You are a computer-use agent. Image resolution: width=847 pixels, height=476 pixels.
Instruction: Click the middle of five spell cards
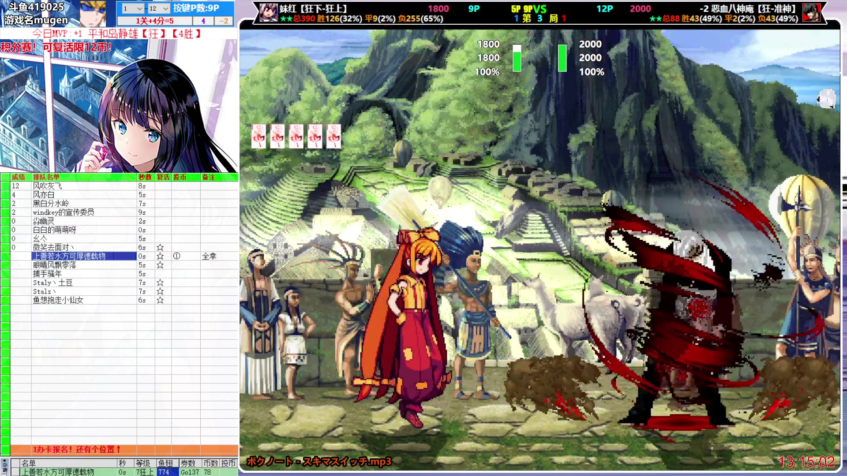click(296, 136)
